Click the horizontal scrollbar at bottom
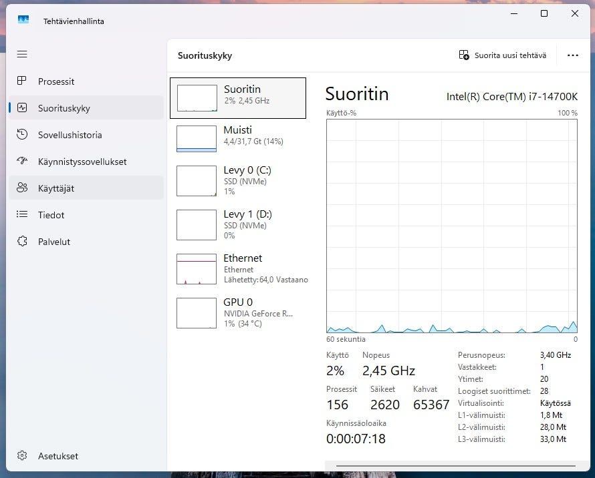 455,466
